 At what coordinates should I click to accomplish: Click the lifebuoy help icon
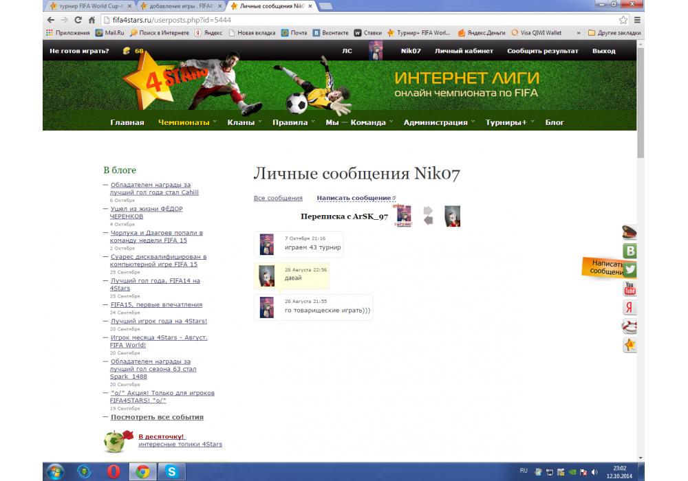pos(630,326)
